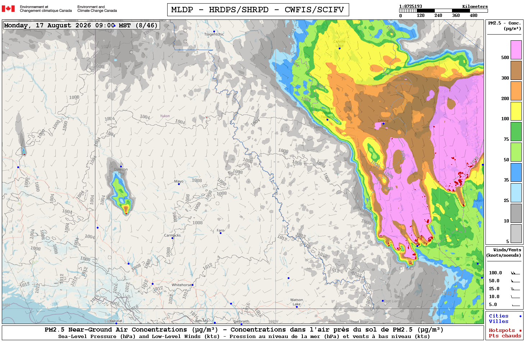Click the Mayo city label
The image size is (525, 342).
tap(179, 181)
